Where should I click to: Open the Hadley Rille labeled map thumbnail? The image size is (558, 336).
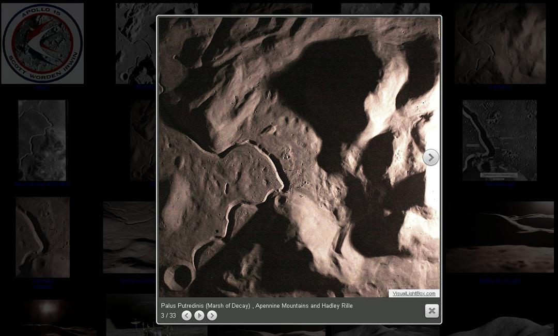point(500,140)
